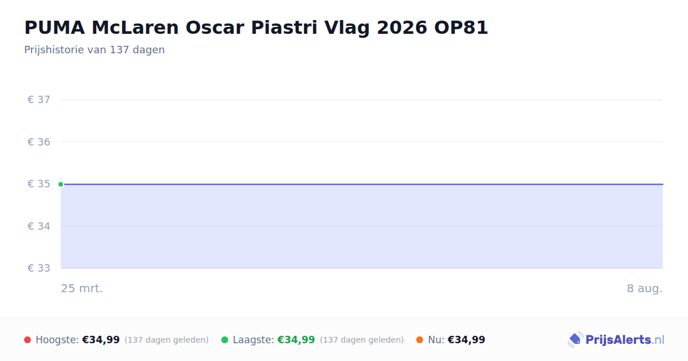Select the Laagste €34,99 green price value
688x361 pixels.
pos(296,340)
